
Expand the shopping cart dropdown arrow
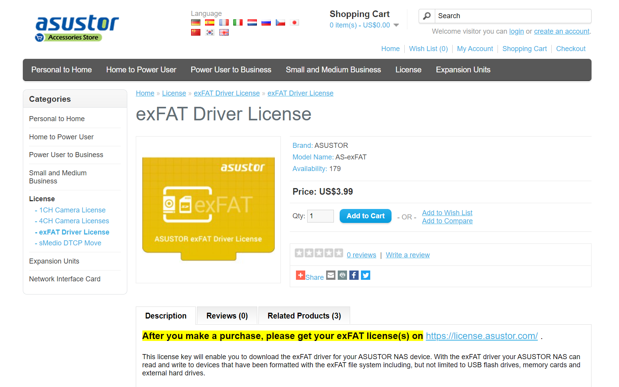(396, 25)
